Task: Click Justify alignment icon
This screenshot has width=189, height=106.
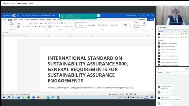Action: [x=57, y=26]
